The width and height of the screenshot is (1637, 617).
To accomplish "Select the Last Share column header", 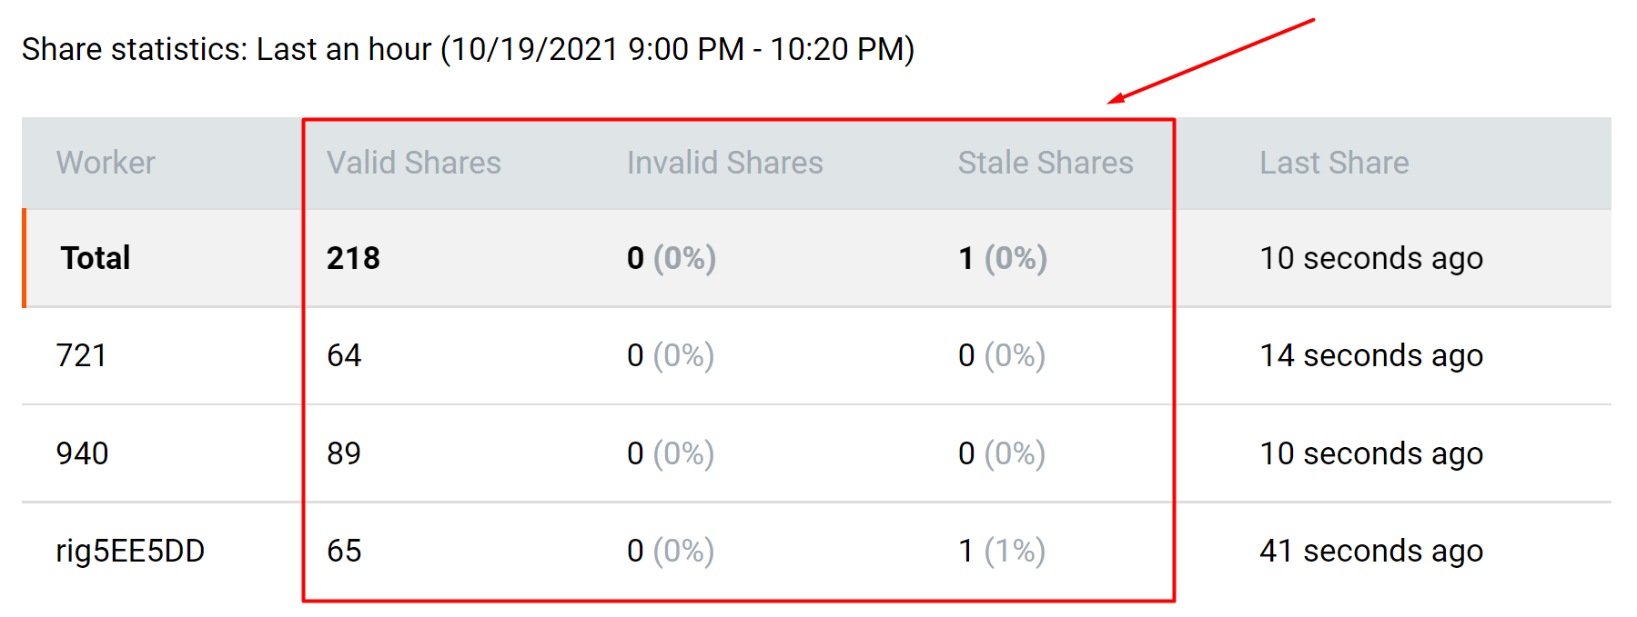I will coord(1333,163).
